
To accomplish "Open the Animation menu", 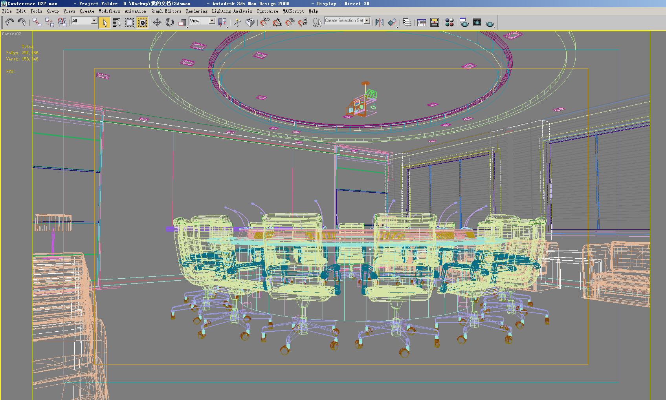I will coord(135,11).
